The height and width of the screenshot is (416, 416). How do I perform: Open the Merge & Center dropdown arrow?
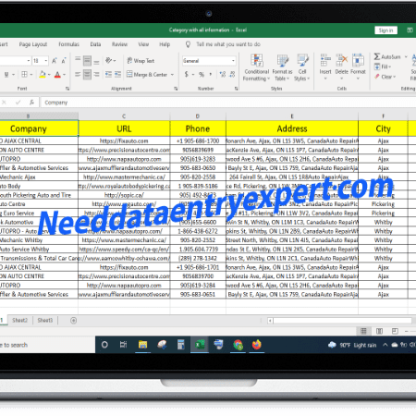click(x=172, y=75)
